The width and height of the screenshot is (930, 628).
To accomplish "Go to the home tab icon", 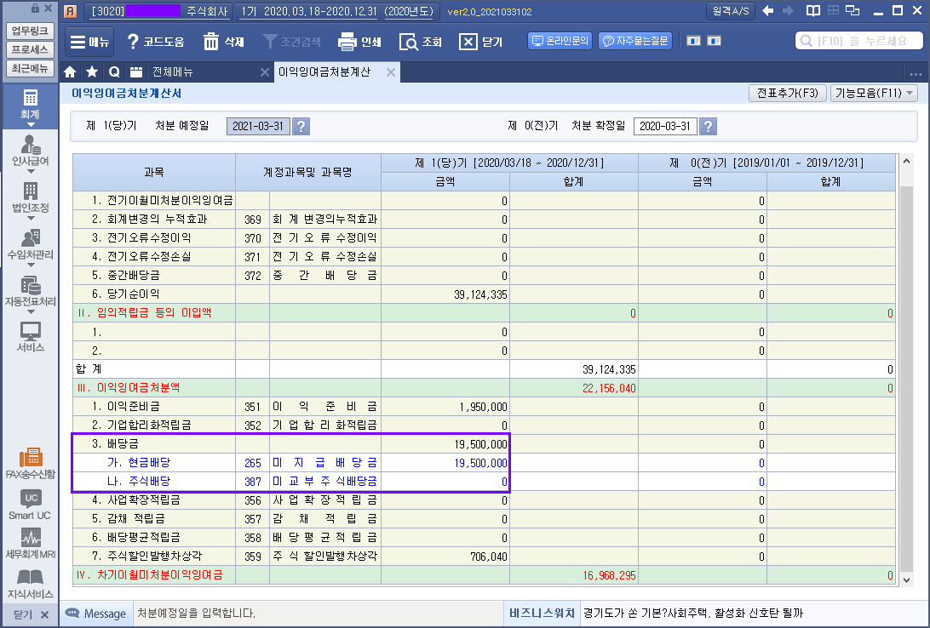I will (71, 72).
